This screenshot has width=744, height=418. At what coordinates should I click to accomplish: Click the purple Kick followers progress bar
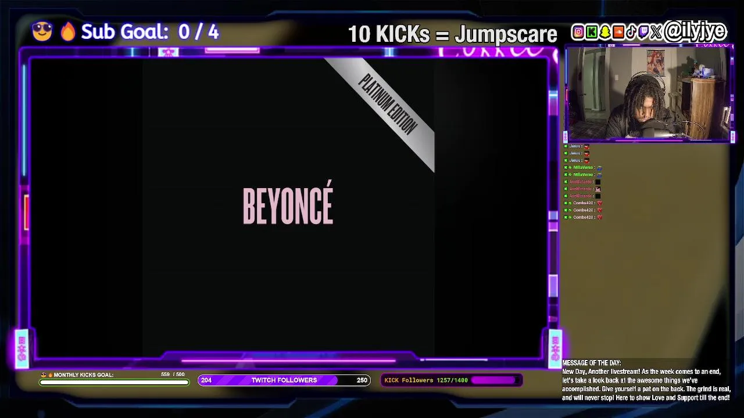496,380
